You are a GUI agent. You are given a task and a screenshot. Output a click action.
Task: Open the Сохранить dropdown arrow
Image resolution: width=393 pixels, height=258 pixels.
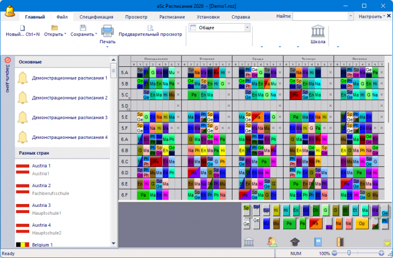pyautogui.click(x=96, y=34)
